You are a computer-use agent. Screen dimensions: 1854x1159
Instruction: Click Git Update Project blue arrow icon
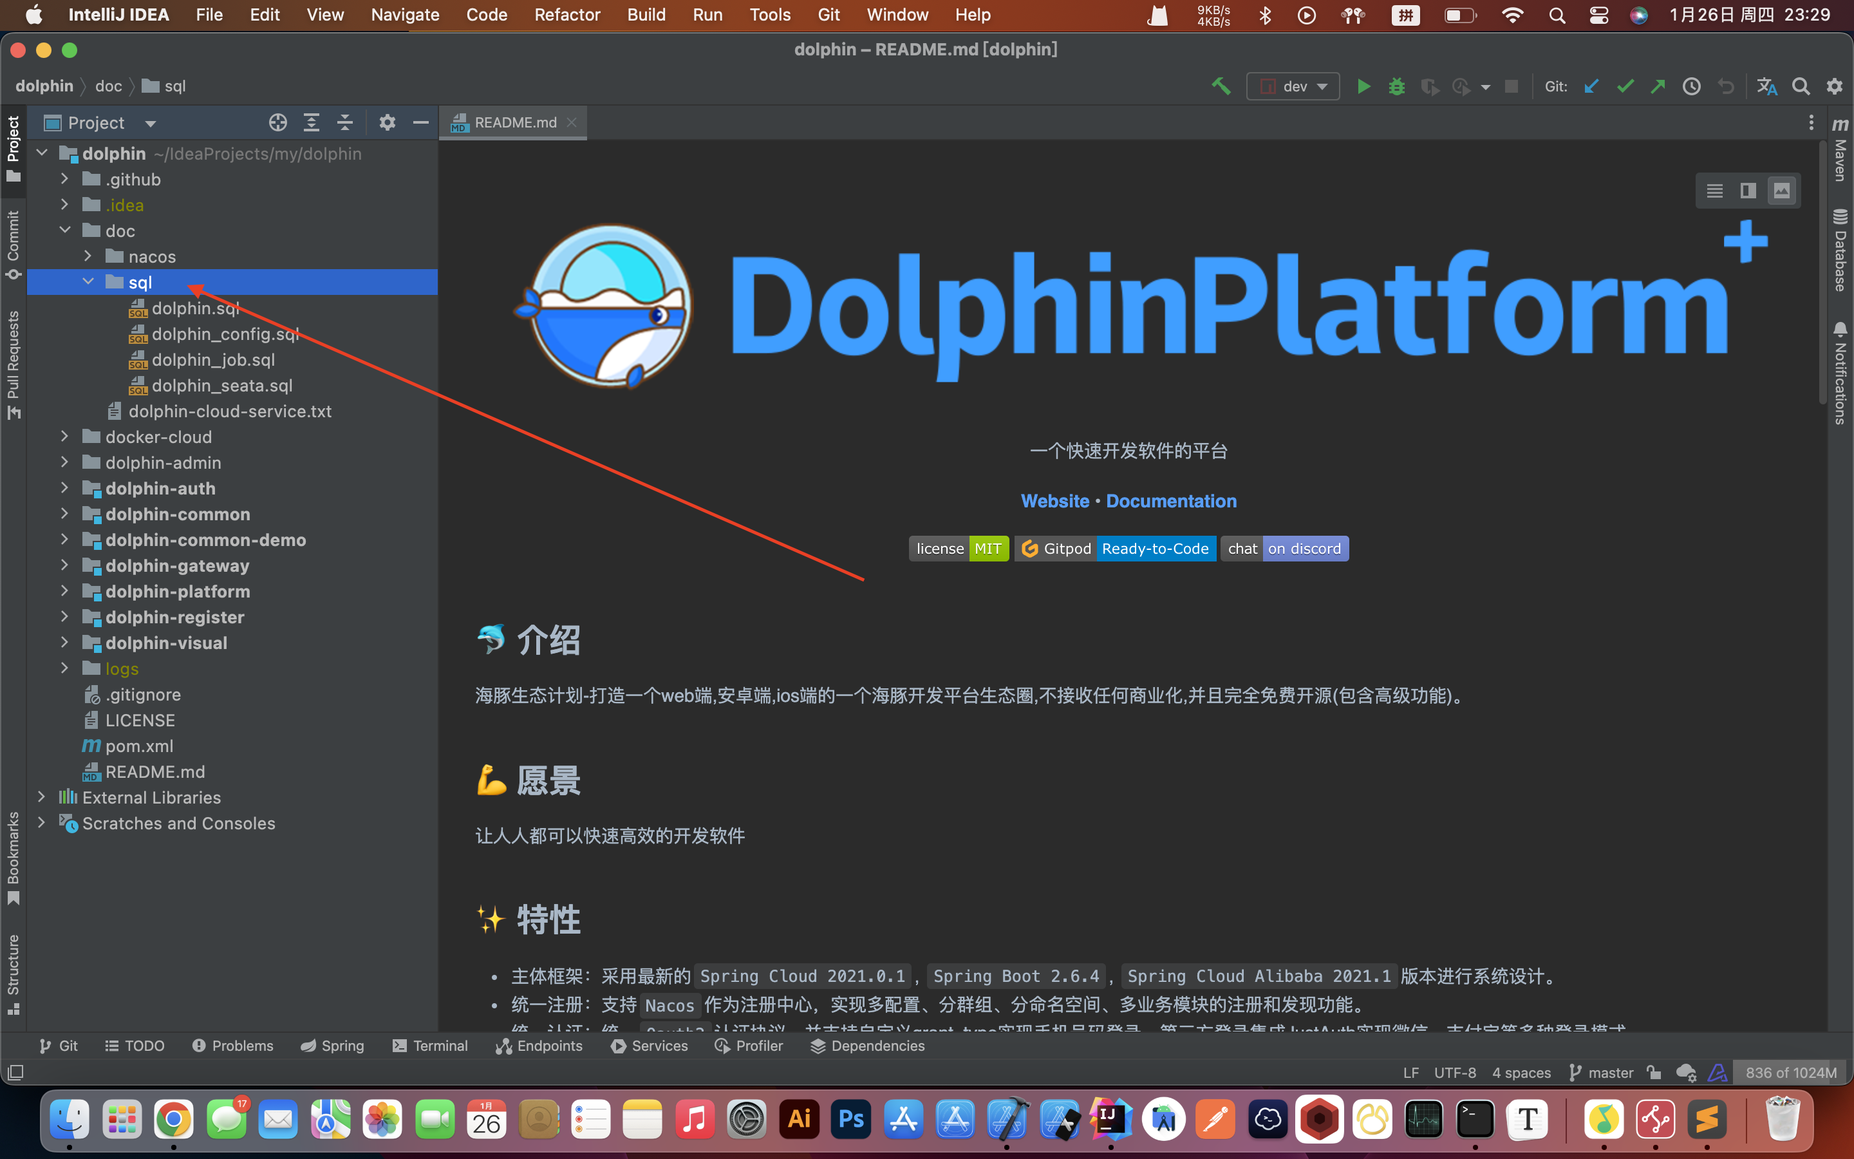[x=1591, y=87]
